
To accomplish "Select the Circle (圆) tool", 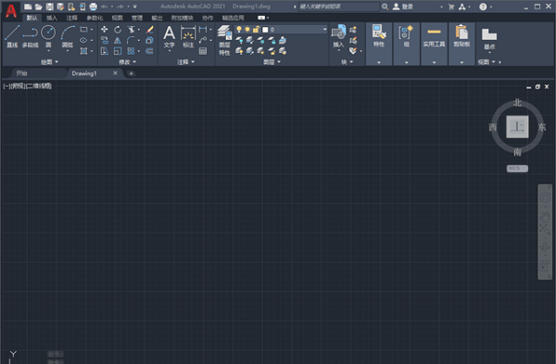I will point(48,36).
